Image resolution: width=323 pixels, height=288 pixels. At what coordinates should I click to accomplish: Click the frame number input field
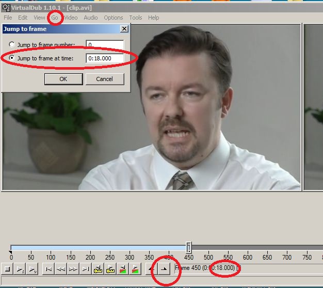pos(105,45)
